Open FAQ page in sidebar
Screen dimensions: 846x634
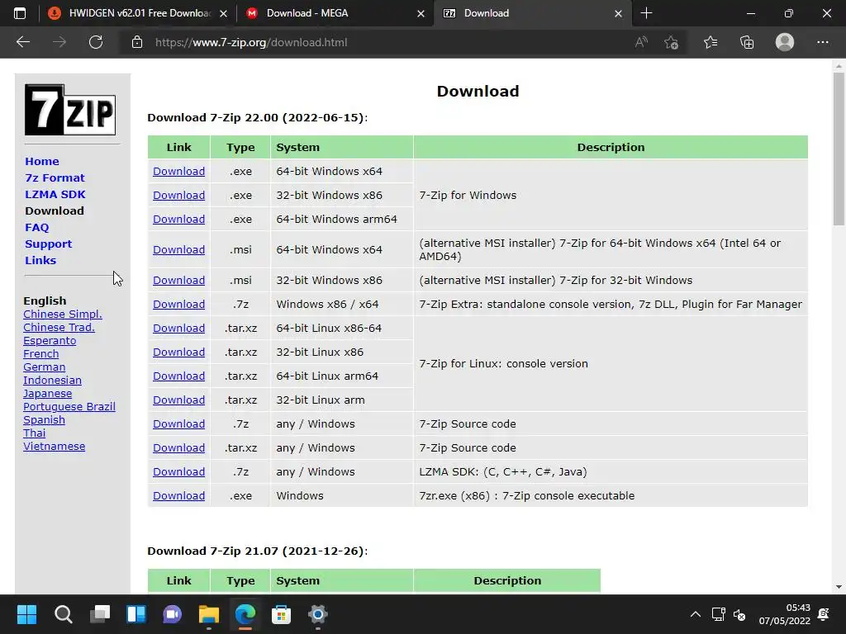[36, 228]
